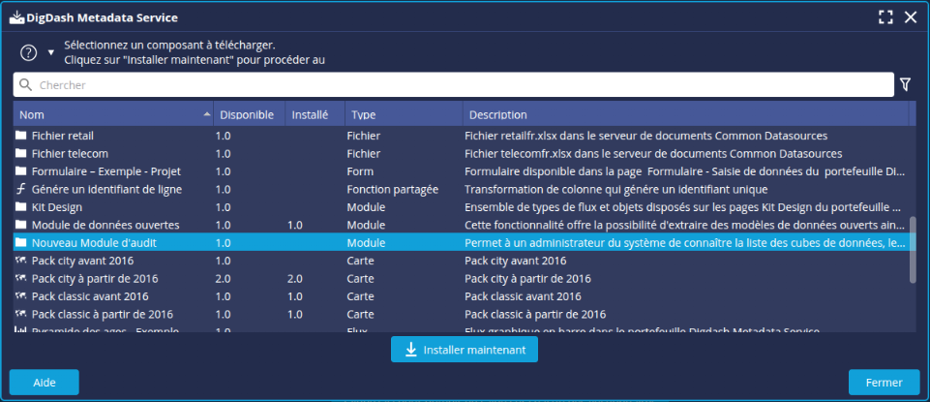
Task: Click the map icon for Pack city avant 2016
Action: click(x=21, y=261)
